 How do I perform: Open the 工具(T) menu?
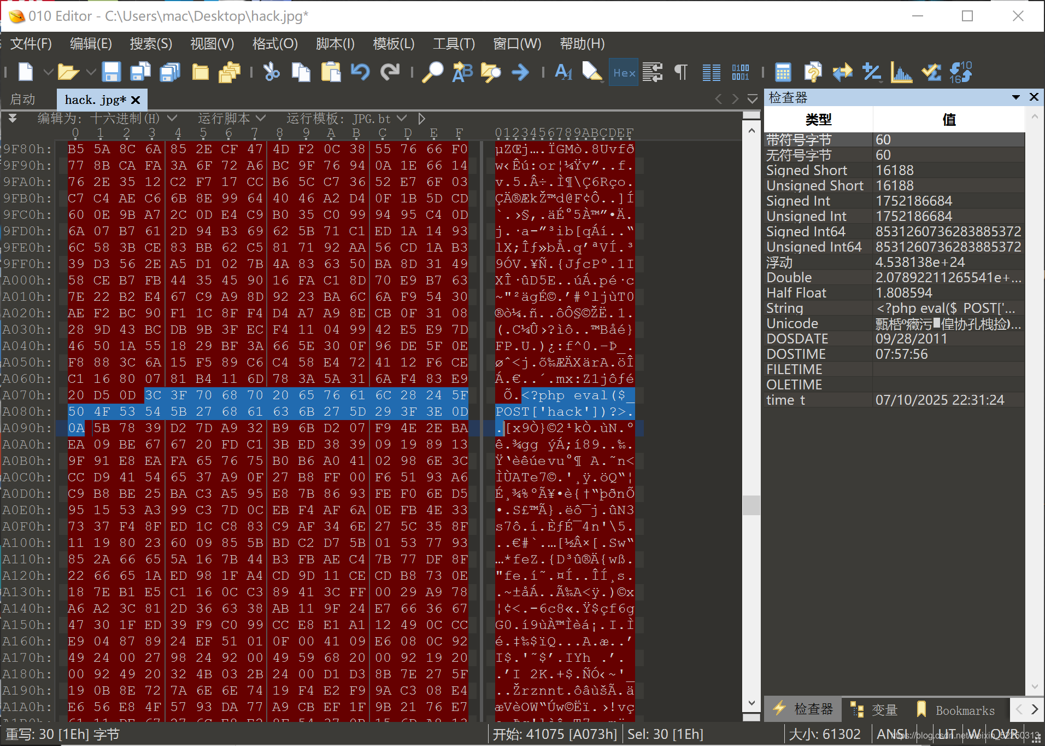(454, 44)
